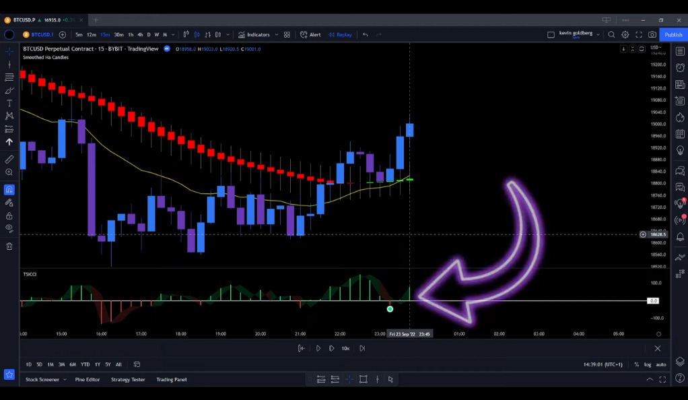Image resolution: width=688 pixels, height=400 pixels.
Task: Toggle stay in drawing mode
Action: click(x=9, y=203)
